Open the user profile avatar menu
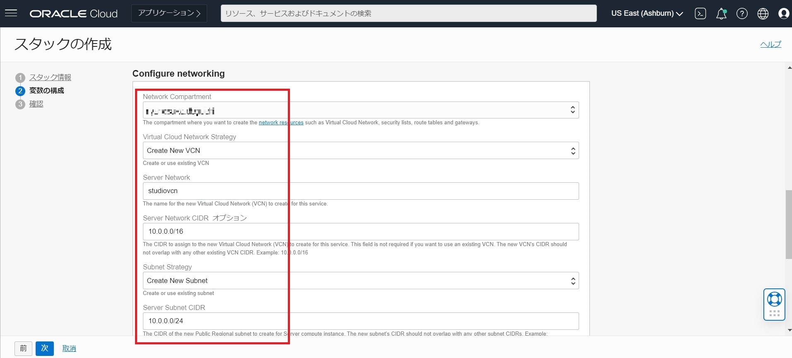This screenshot has width=792, height=358. [x=783, y=14]
